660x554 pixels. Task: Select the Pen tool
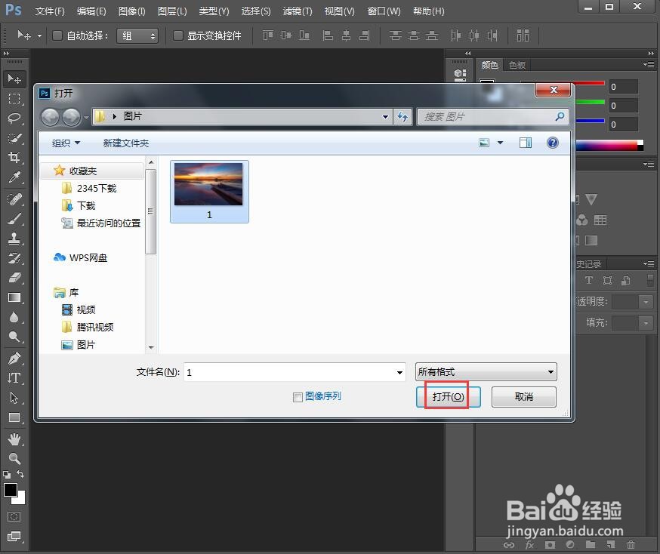point(14,359)
